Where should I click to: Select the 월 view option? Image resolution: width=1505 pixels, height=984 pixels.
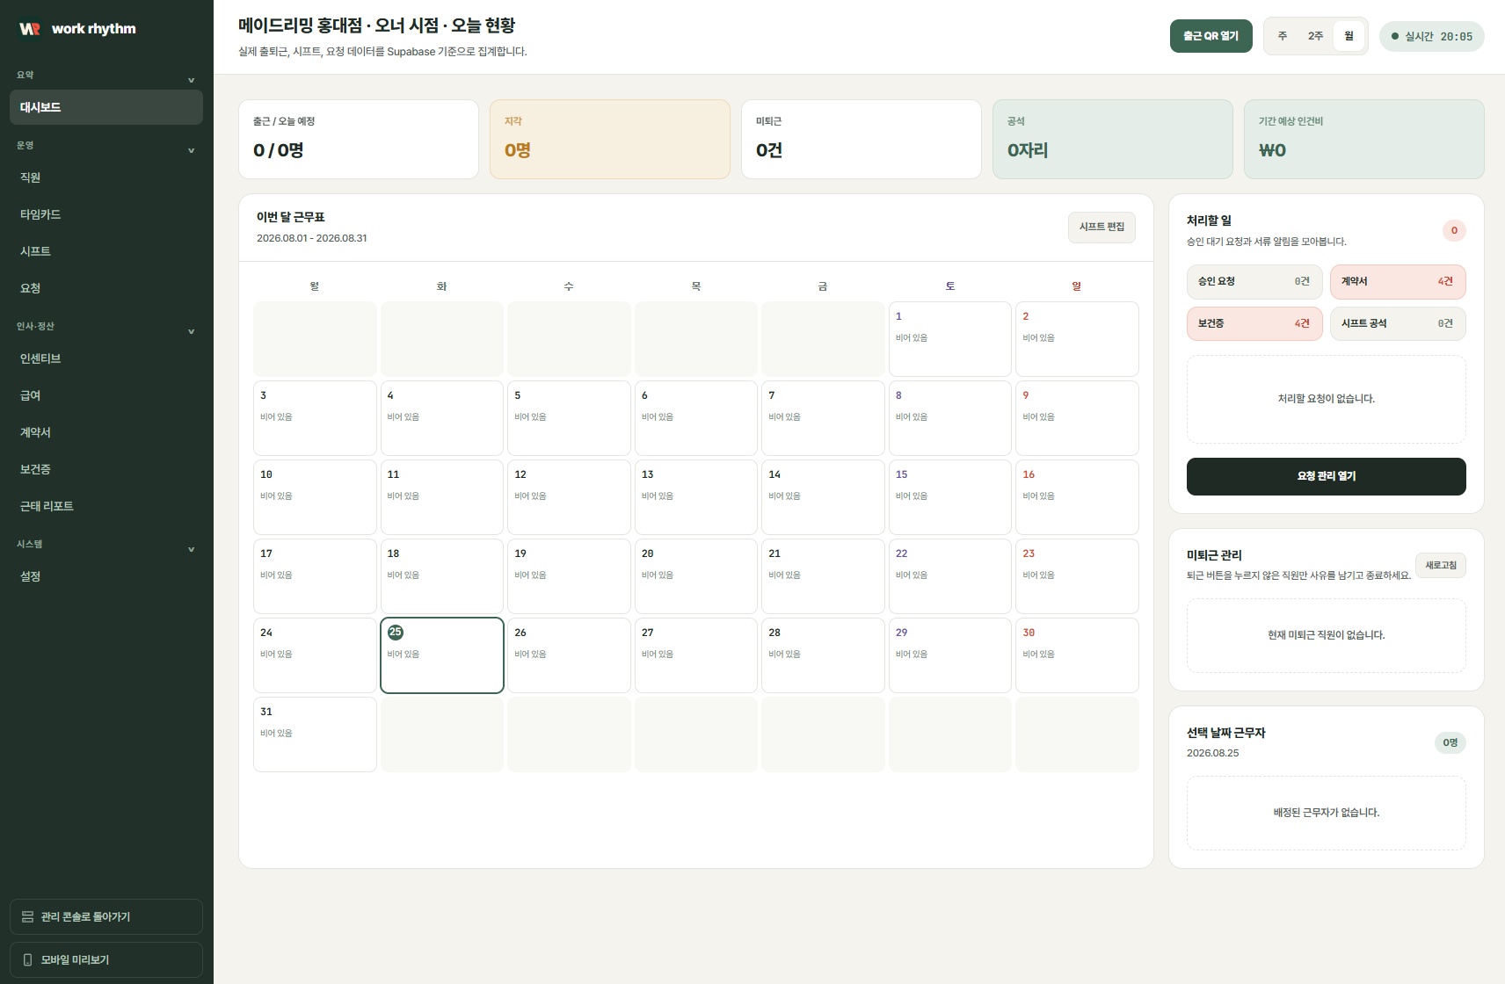coord(1349,36)
